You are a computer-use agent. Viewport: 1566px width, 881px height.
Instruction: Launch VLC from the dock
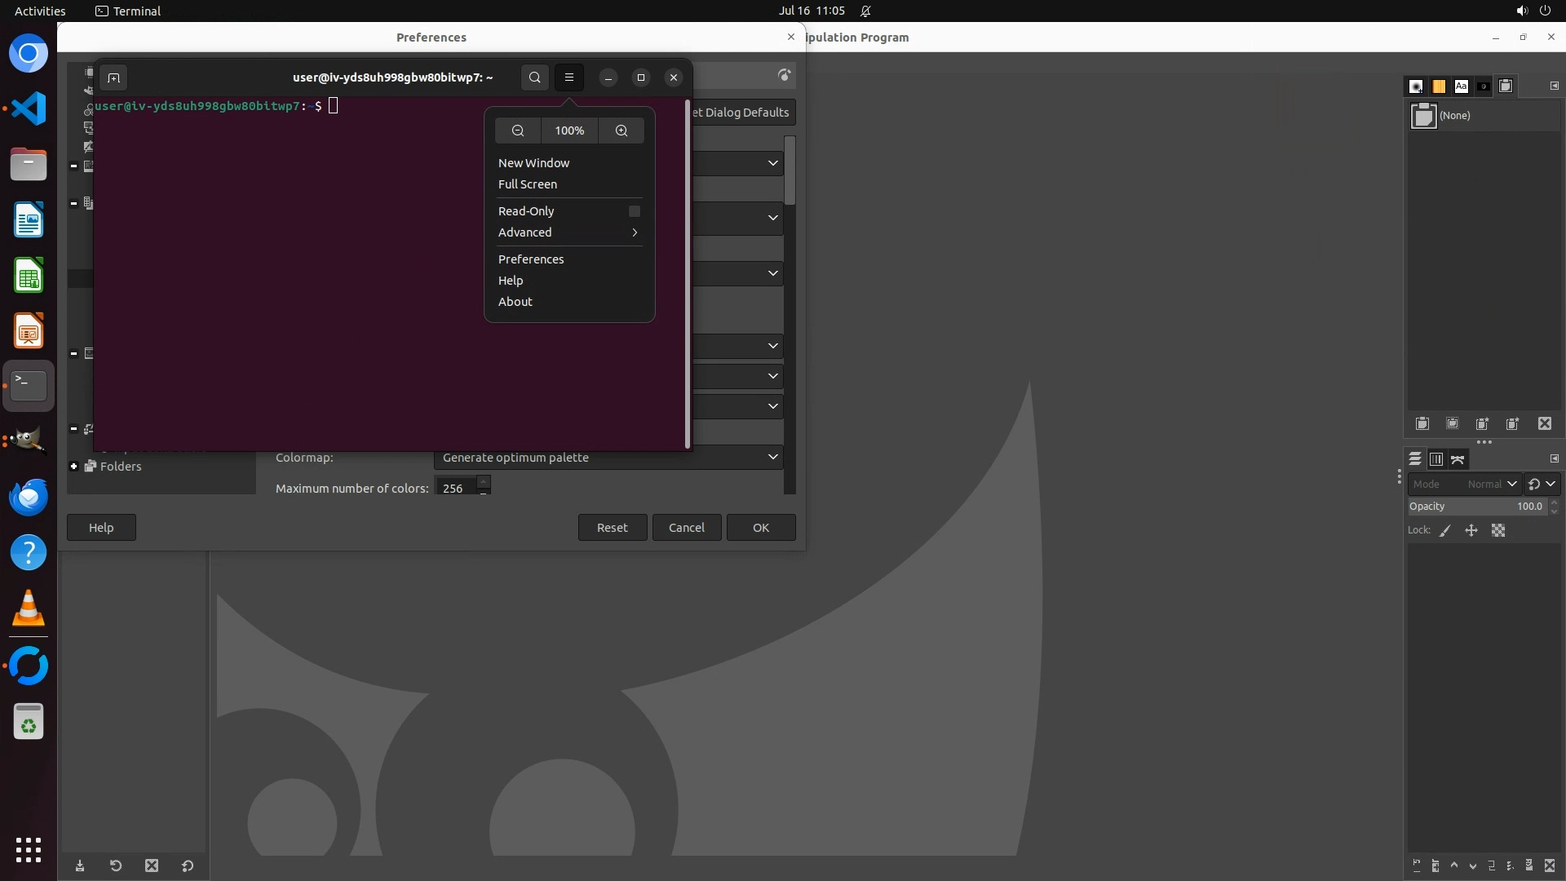point(29,609)
